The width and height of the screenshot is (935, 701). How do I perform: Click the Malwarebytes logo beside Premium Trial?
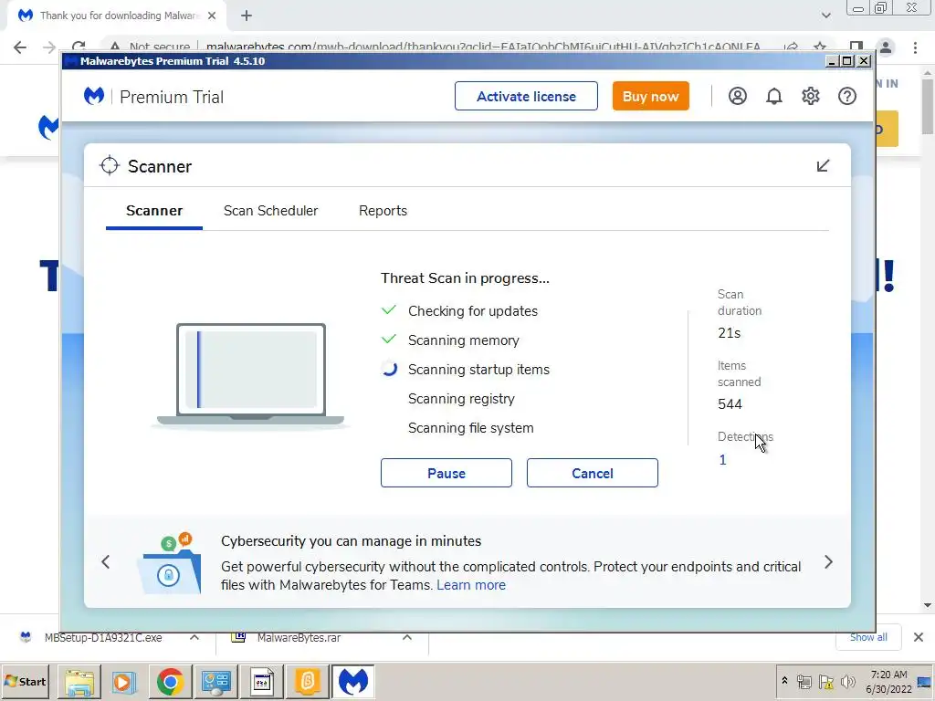click(x=94, y=96)
